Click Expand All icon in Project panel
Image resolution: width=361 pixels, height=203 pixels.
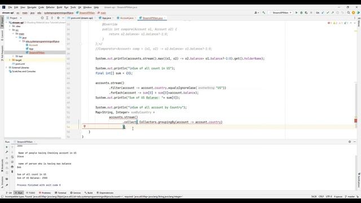47,18
